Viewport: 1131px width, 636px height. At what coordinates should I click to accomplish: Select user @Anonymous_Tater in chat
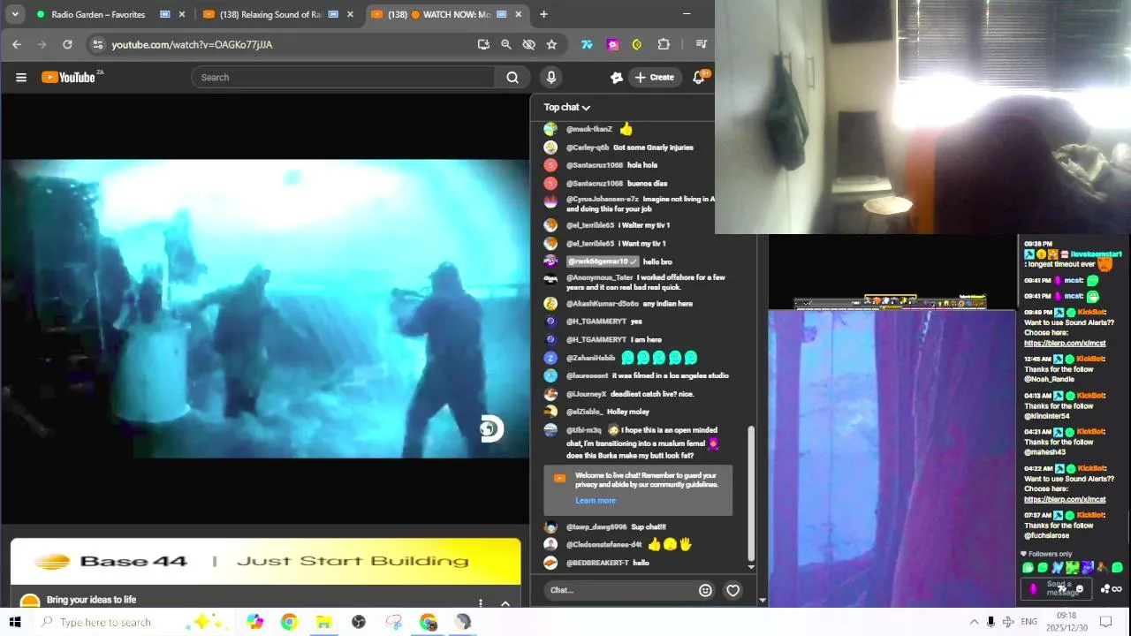tap(600, 278)
